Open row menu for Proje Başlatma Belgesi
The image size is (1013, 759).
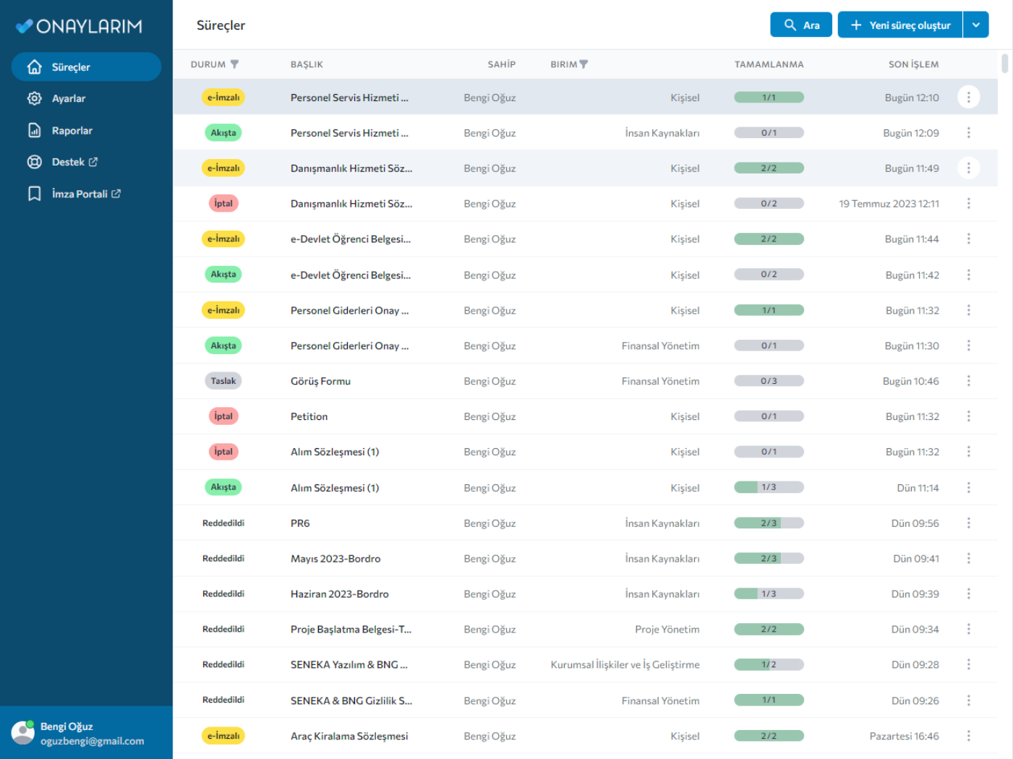point(968,629)
